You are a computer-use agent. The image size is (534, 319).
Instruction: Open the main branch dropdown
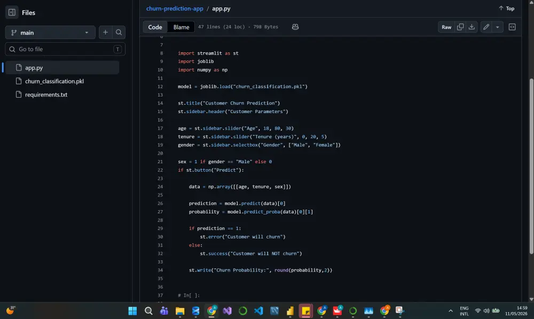click(x=50, y=33)
